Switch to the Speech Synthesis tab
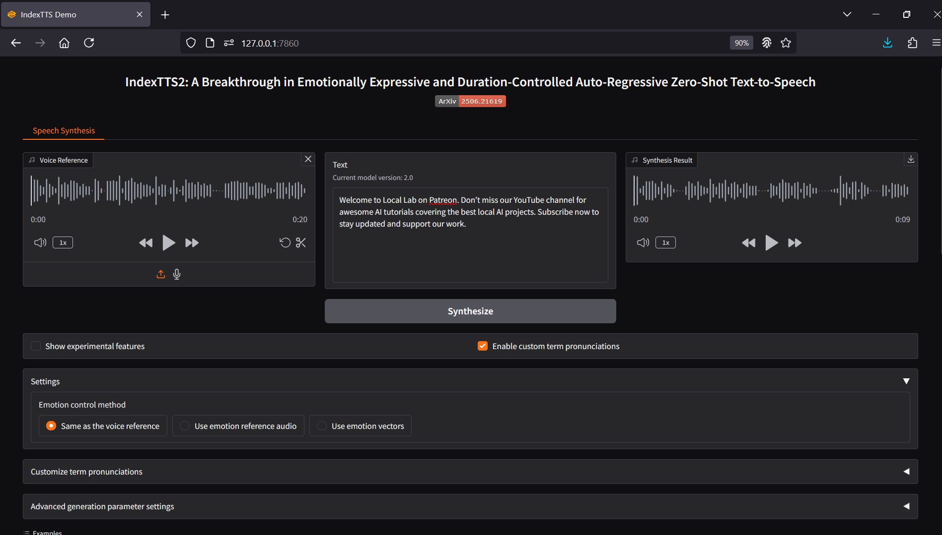 [x=64, y=130]
